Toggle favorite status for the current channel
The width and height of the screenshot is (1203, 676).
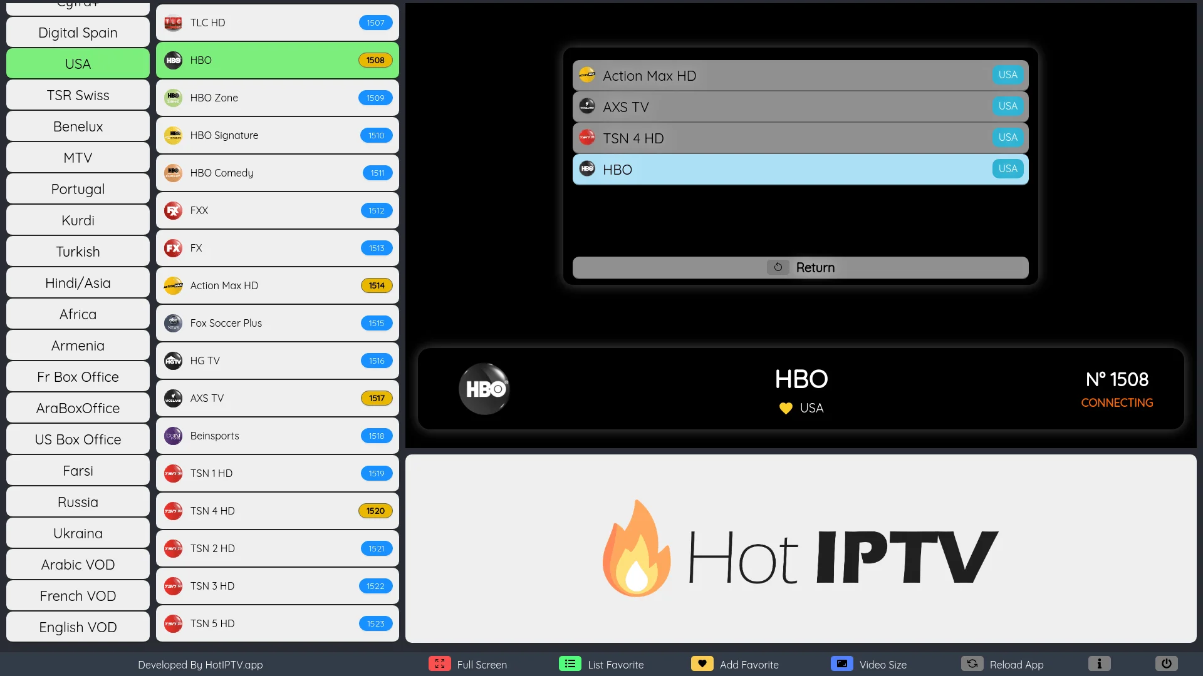pos(702,663)
